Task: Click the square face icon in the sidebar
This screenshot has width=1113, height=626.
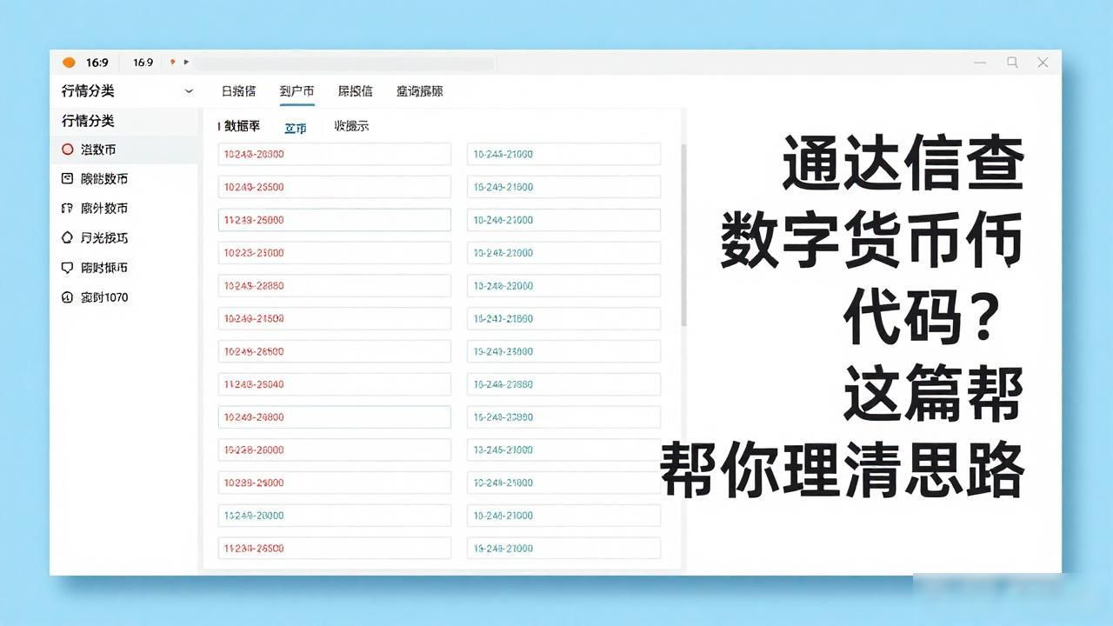Action: pyautogui.click(x=67, y=179)
